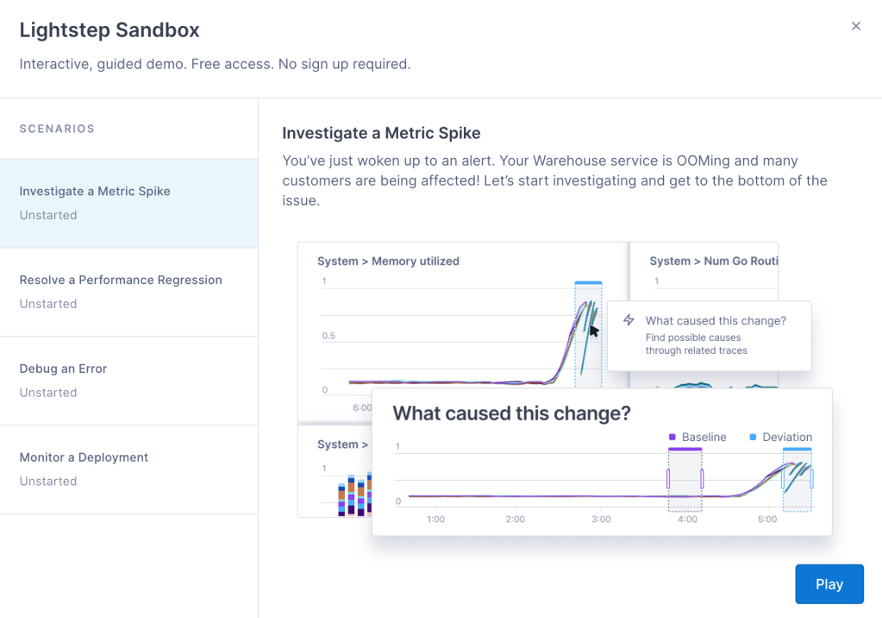This screenshot has width=882, height=618.
Task: Click the SCENARIOS sidebar header
Action: (57, 129)
